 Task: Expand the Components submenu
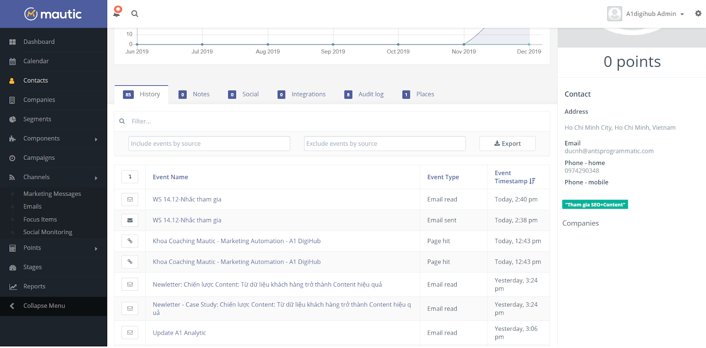[96, 139]
